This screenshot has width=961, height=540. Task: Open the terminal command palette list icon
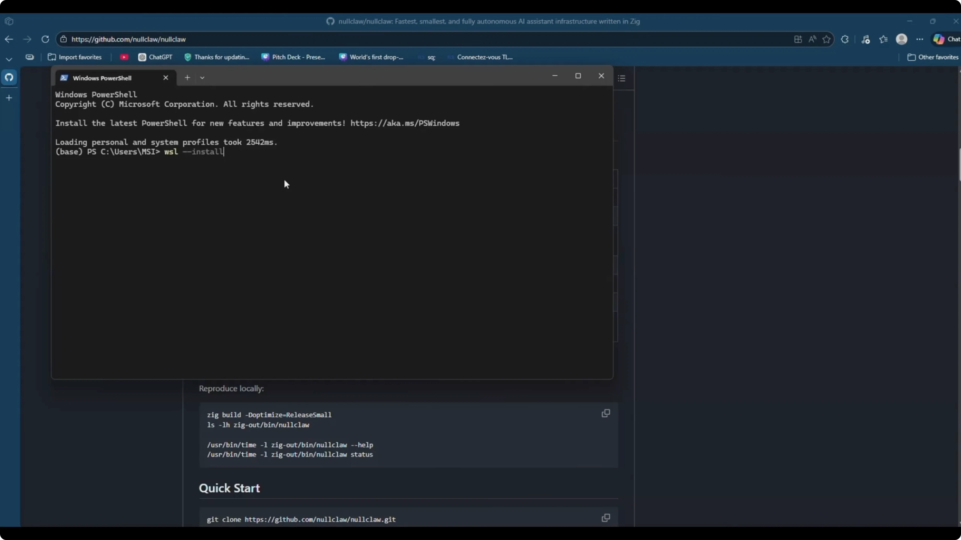pyautogui.click(x=622, y=77)
